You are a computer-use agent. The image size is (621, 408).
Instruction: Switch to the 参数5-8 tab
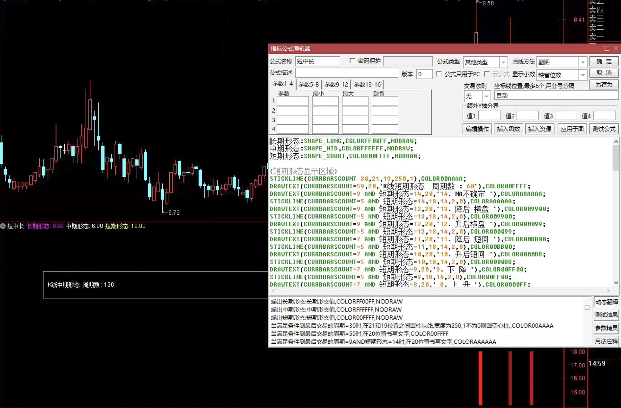(309, 85)
